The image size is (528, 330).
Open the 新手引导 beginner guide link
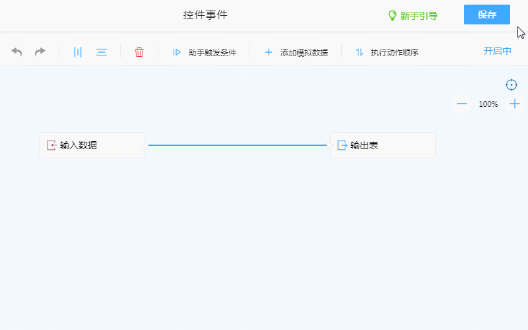point(412,15)
